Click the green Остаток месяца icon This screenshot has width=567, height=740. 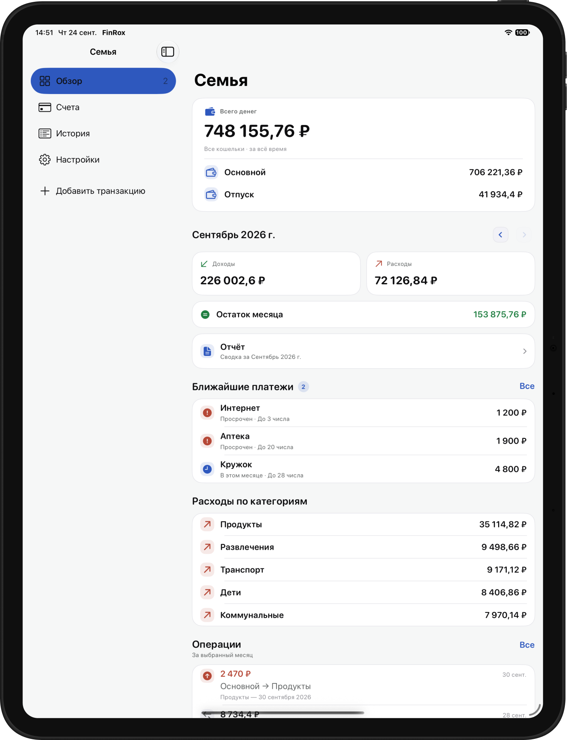coord(205,314)
